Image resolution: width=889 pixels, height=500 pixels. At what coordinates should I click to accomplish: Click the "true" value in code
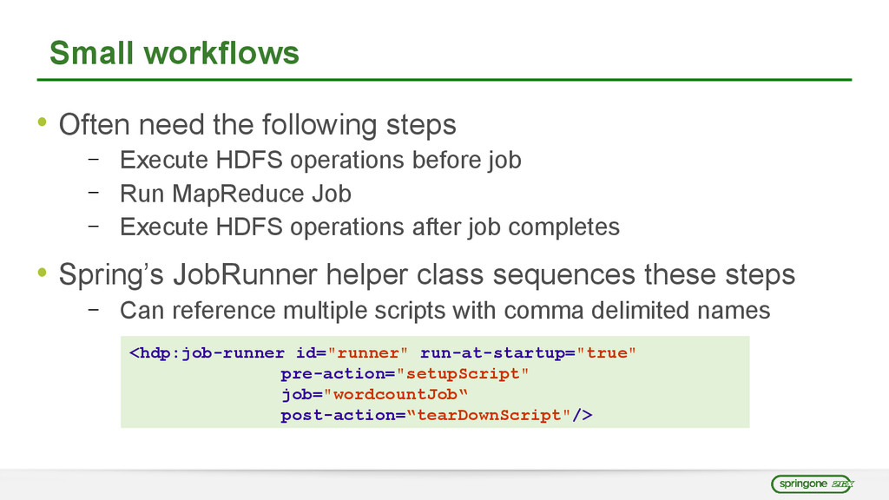[607, 352]
